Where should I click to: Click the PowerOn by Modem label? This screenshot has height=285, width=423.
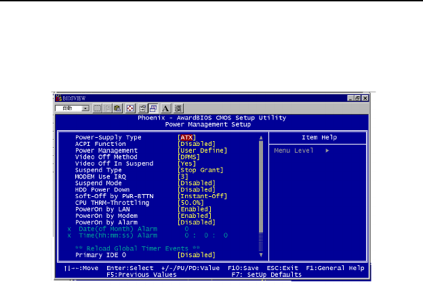pos(106,216)
